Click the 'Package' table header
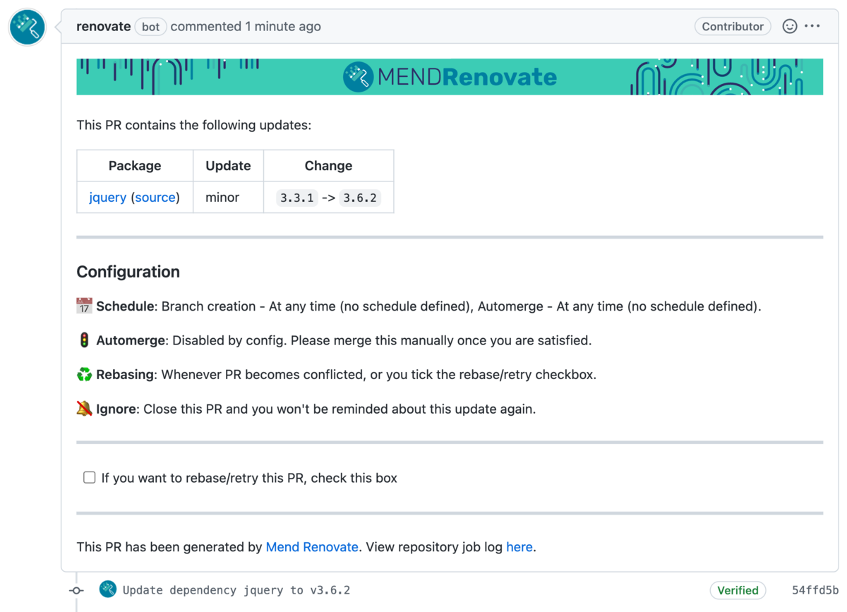 tap(135, 166)
